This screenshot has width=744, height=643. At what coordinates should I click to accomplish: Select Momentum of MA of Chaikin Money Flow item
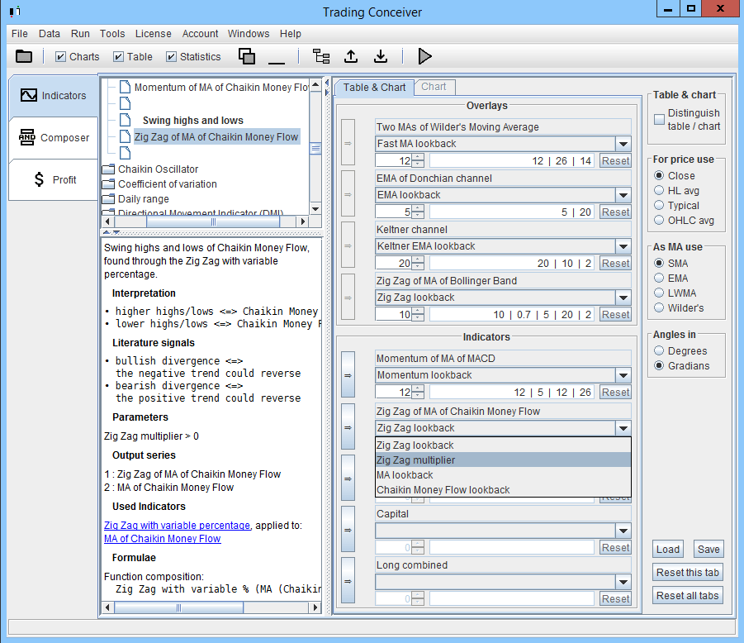coord(221,88)
